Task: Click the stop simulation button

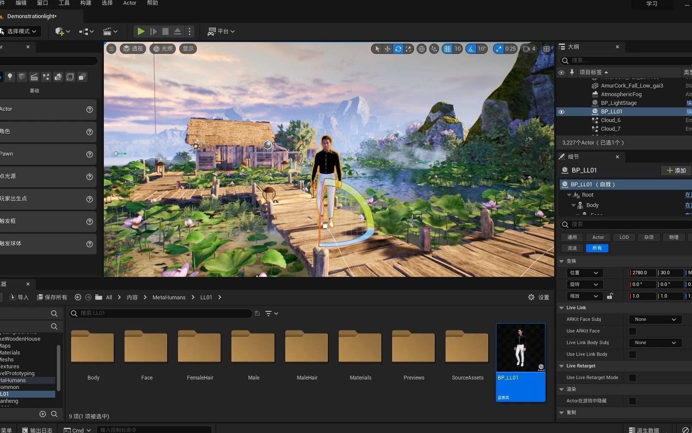Action: click(x=165, y=31)
